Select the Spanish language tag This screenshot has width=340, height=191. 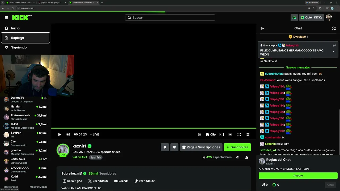pos(96,157)
